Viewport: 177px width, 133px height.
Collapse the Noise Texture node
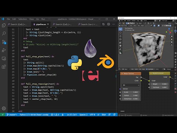(122, 74)
